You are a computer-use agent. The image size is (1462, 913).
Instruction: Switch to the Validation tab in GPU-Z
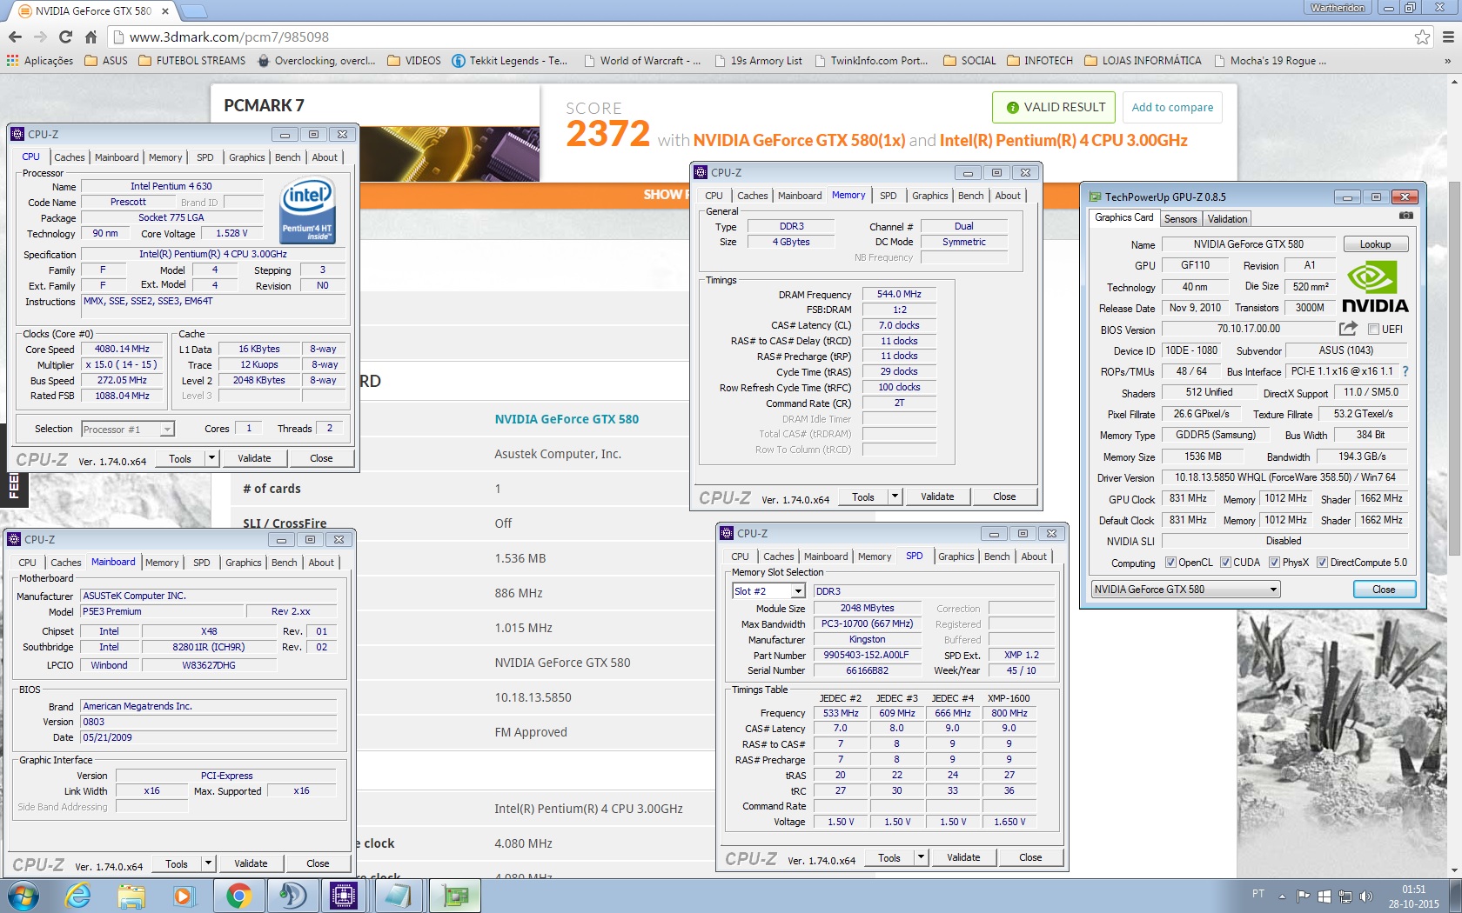(1227, 219)
